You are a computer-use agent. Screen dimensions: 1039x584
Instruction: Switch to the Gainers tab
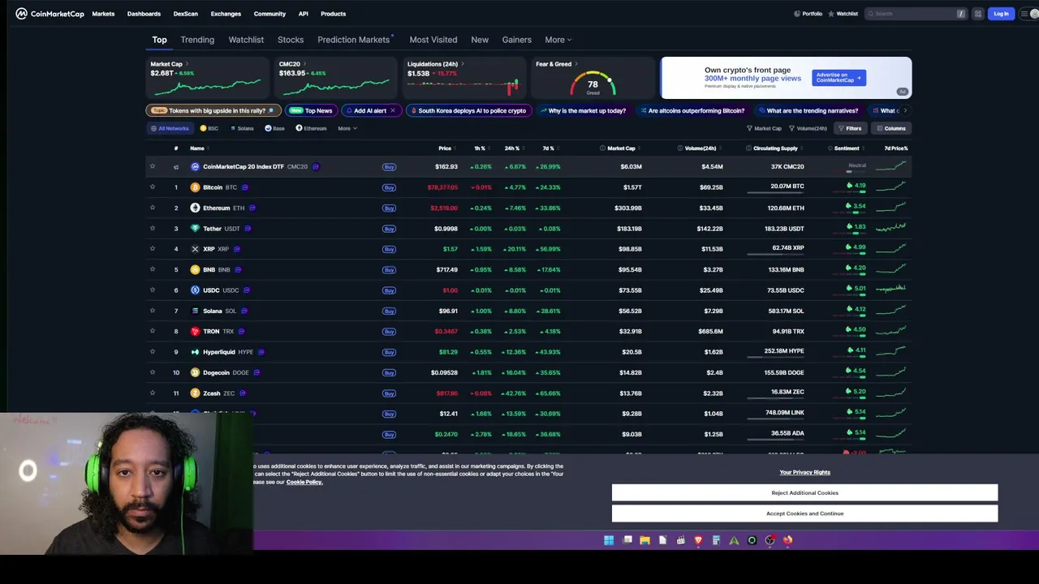tap(517, 40)
